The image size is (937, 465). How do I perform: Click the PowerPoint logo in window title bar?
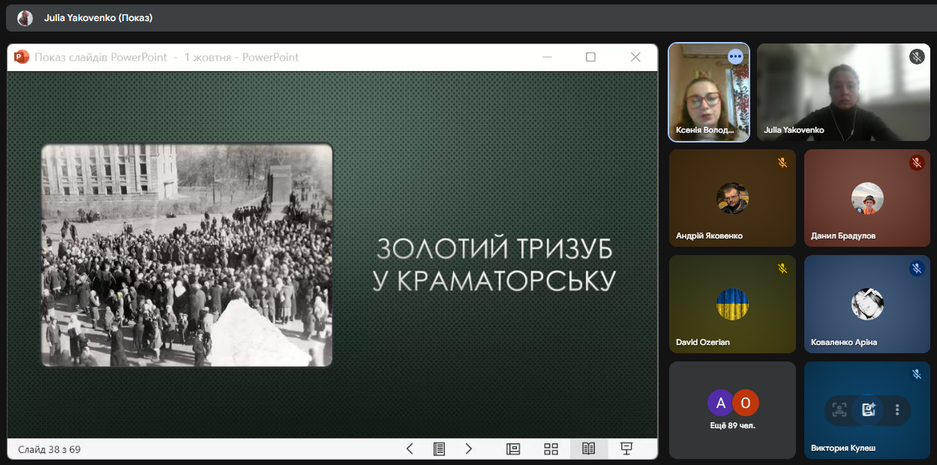click(x=22, y=57)
